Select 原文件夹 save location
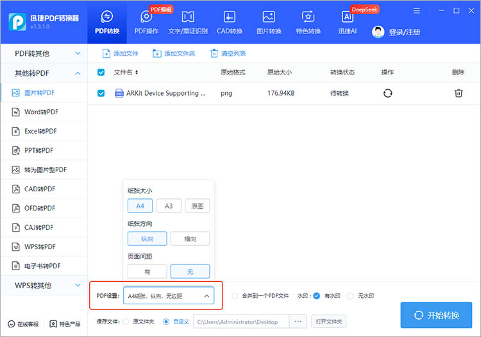 point(126,322)
